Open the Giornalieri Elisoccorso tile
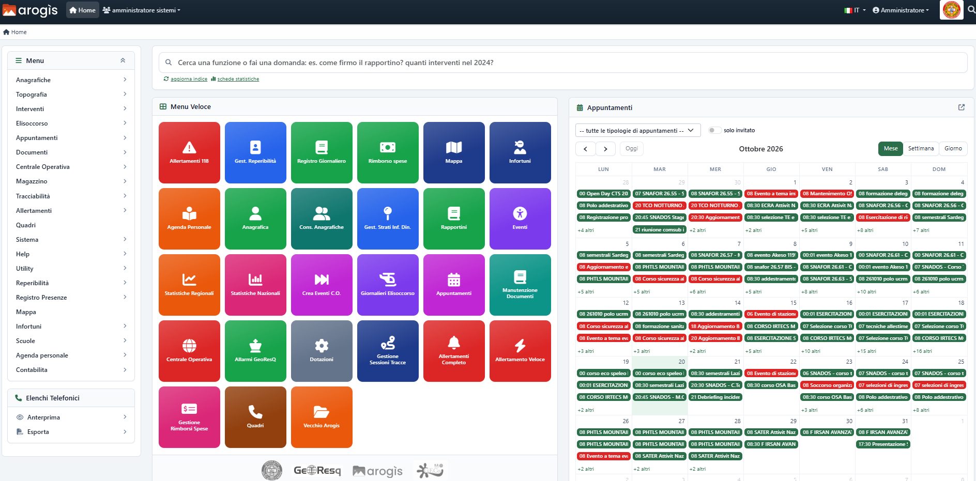 coord(388,285)
